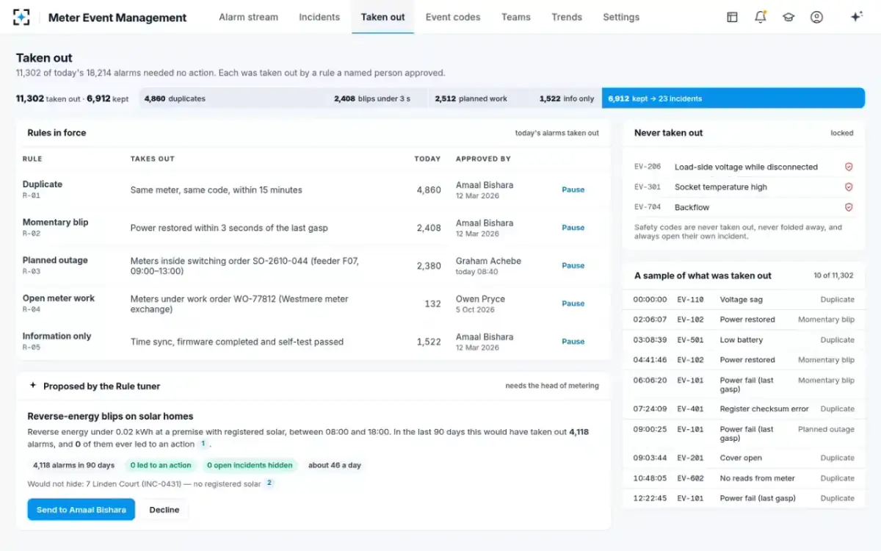Pause the Planned outage rule
881x551 pixels.
pos(573,266)
